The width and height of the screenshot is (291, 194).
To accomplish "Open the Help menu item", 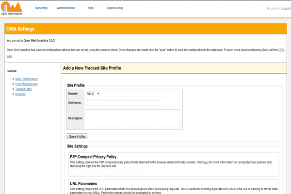I will [91, 8].
